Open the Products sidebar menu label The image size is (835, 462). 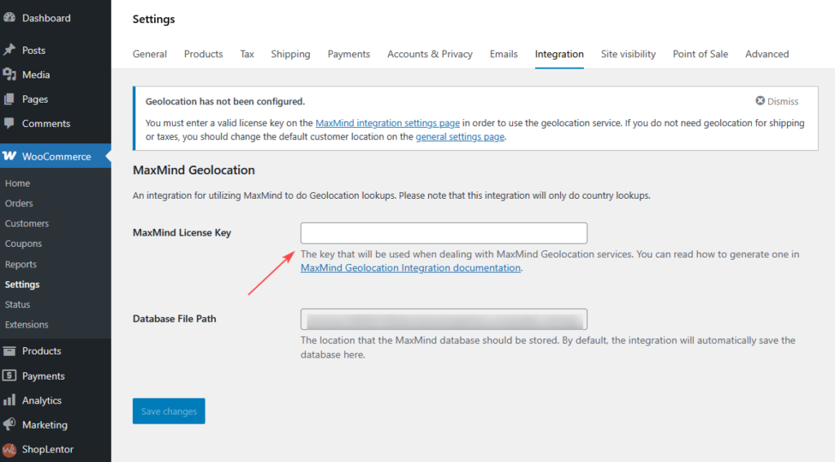click(42, 350)
